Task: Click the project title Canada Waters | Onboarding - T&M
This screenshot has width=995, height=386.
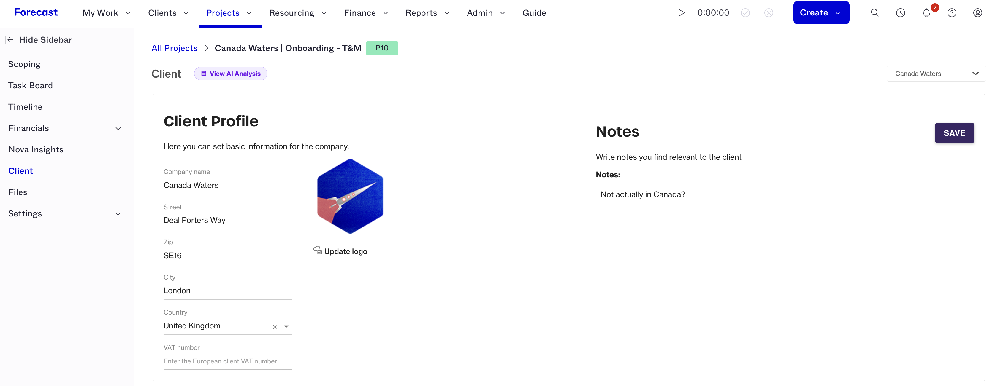Action: pos(288,48)
